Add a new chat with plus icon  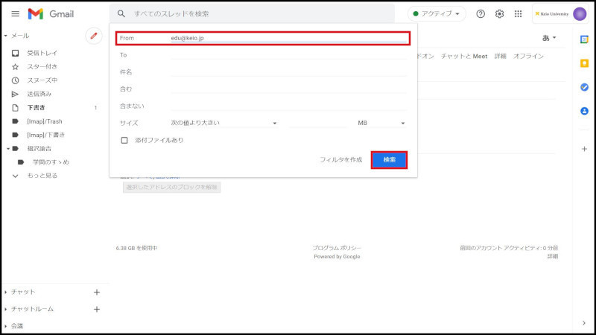[x=96, y=292]
